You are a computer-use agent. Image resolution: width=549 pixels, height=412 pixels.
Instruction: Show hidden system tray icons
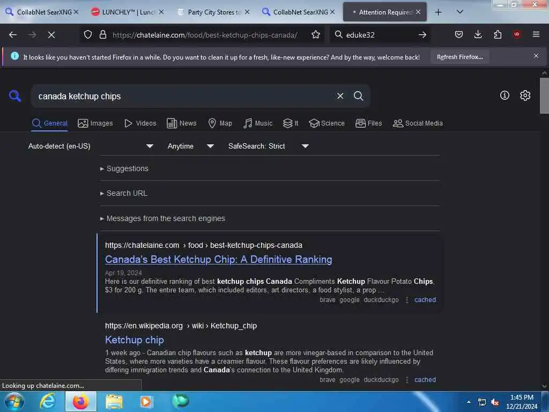[x=469, y=402]
